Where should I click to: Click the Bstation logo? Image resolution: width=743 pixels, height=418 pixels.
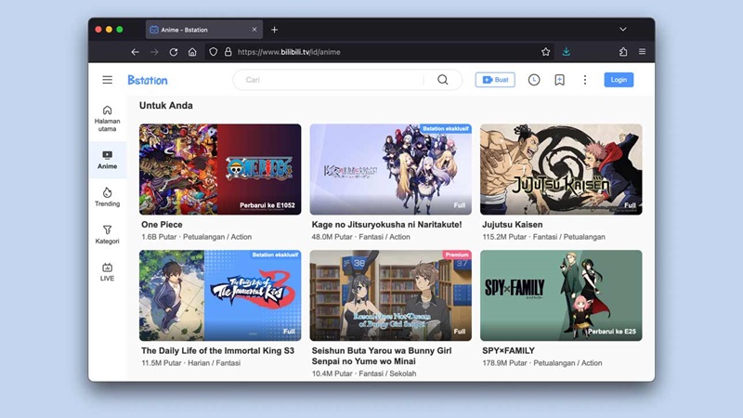(148, 80)
